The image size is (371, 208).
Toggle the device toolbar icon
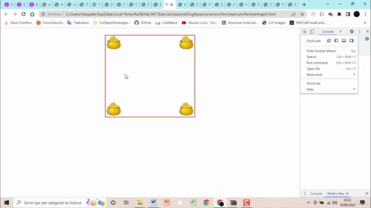(x=312, y=32)
